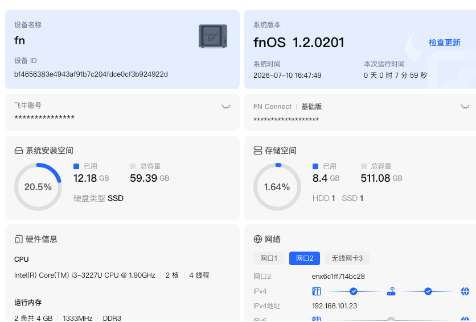This screenshot has width=476, height=322.
Task: Click the fnOS 1.2.0201 version text
Action: click(x=299, y=43)
